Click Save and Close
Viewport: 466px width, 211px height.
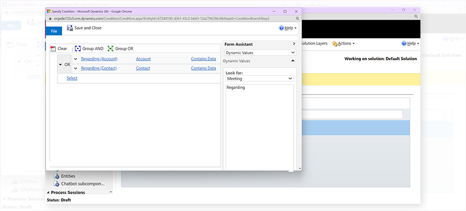point(84,28)
